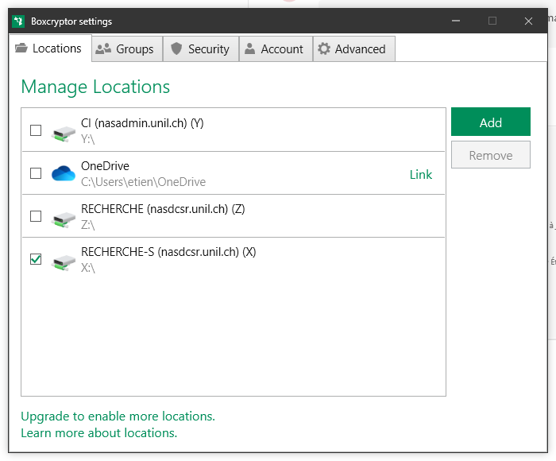
Task: Click the OneDrive cloud icon
Action: click(63, 173)
